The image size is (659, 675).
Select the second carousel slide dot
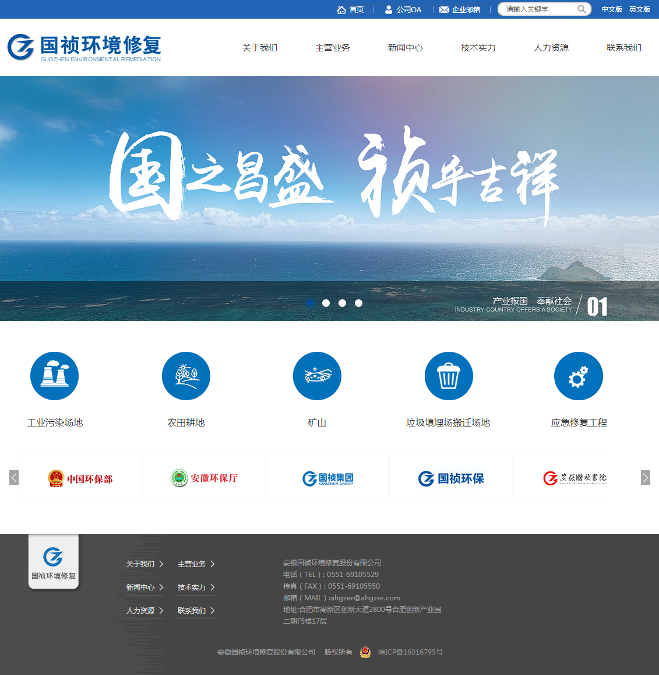(x=326, y=303)
